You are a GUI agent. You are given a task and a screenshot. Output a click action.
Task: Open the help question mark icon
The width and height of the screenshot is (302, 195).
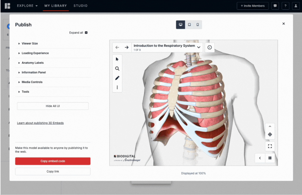pos(285,6)
